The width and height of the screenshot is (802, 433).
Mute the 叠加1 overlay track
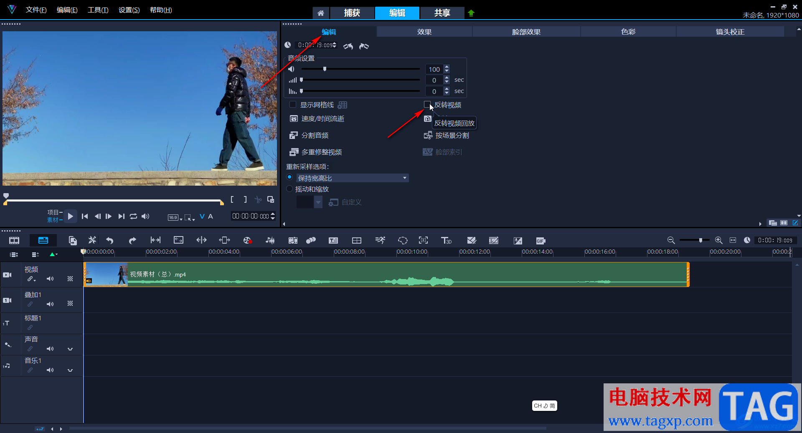(x=50, y=304)
